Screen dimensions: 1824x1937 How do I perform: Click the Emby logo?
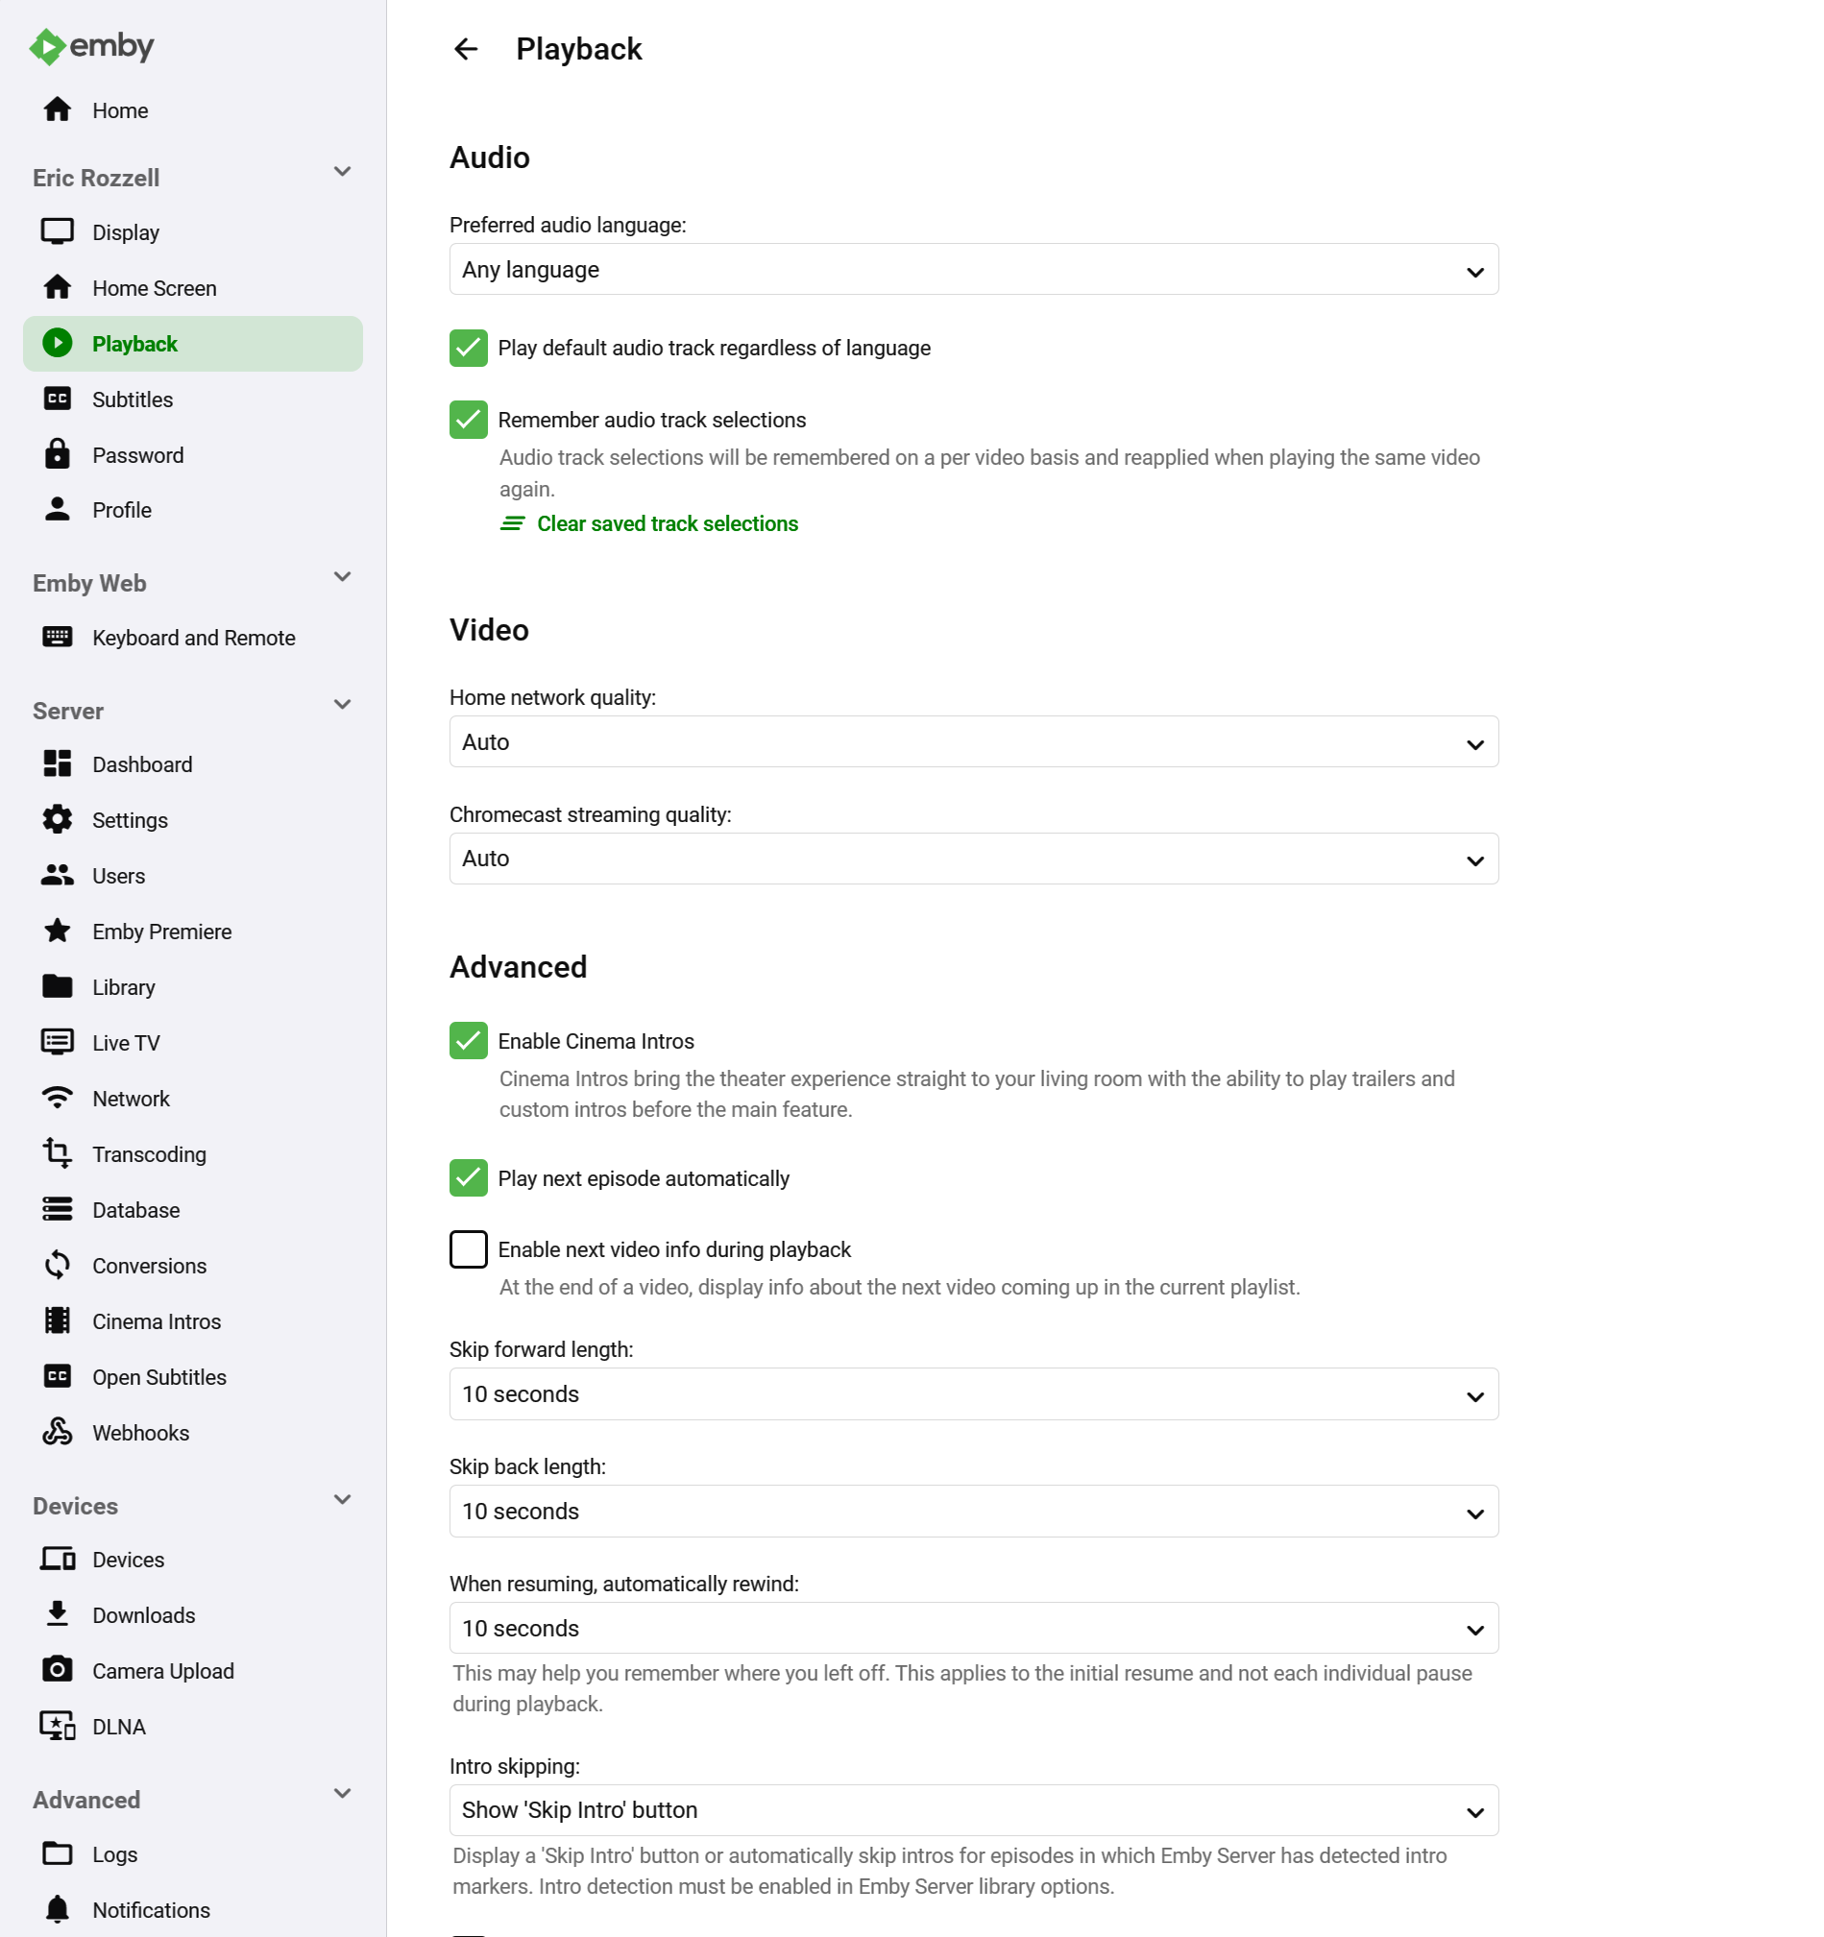click(91, 47)
